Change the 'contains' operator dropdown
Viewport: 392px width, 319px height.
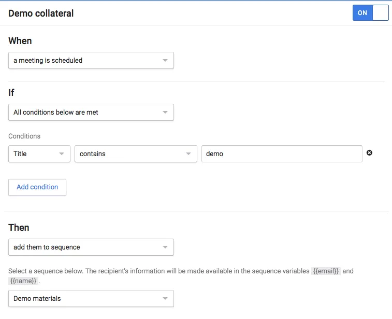[x=136, y=154]
